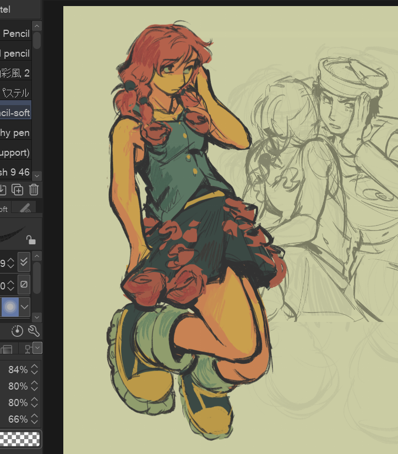Click the slashed-square button

[24, 285]
